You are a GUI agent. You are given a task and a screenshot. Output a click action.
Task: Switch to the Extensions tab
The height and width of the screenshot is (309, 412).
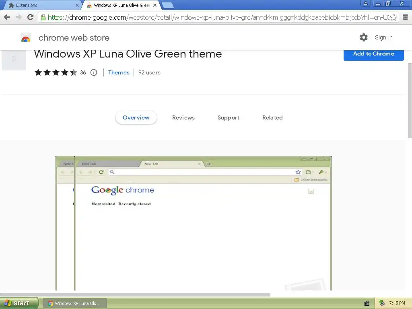point(42,5)
